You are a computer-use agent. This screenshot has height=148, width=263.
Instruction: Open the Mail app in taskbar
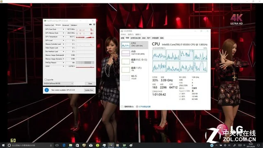click(x=91, y=145)
